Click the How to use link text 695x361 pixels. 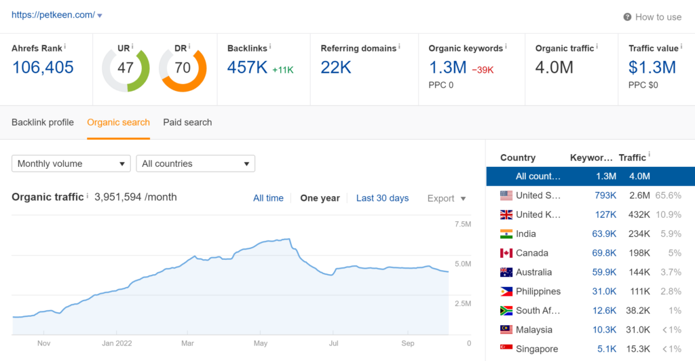tap(658, 17)
